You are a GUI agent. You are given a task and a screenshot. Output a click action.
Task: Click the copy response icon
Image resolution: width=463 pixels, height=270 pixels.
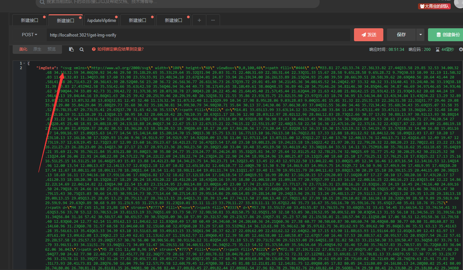tap(71, 49)
